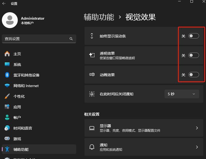This screenshot has height=159, width=206.
Task: Open System (系统) via its monitor icon
Action: (x=7, y=65)
